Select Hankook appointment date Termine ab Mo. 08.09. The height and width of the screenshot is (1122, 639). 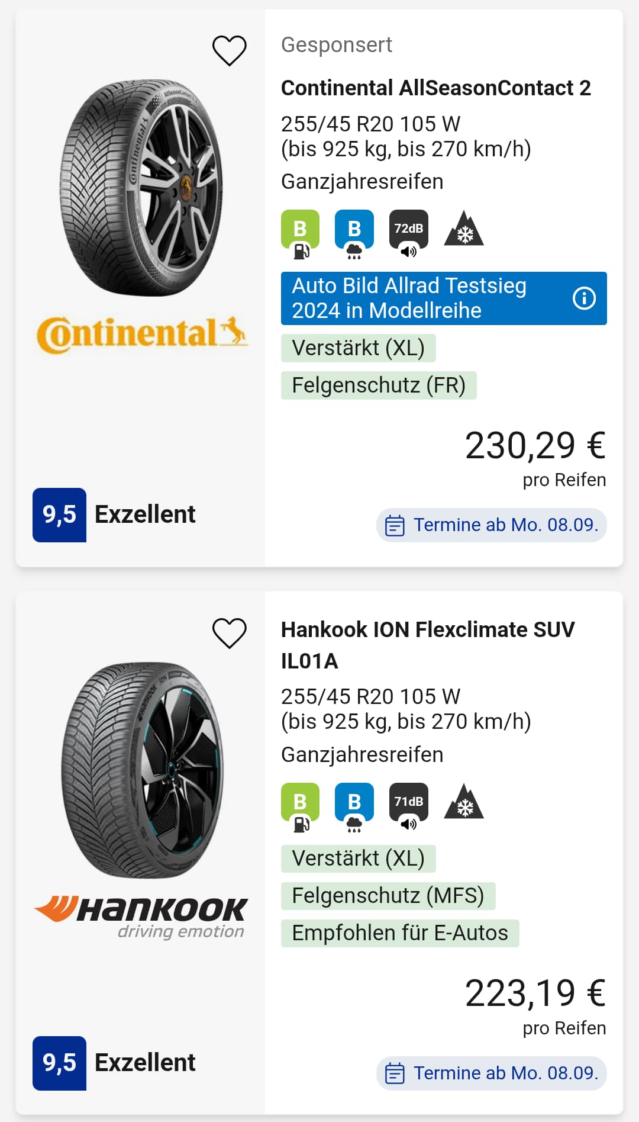(492, 1073)
